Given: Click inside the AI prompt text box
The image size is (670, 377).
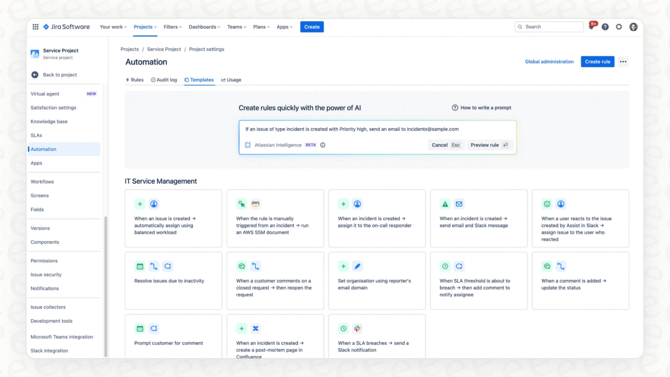Looking at the screenshot, I should pyautogui.click(x=377, y=129).
